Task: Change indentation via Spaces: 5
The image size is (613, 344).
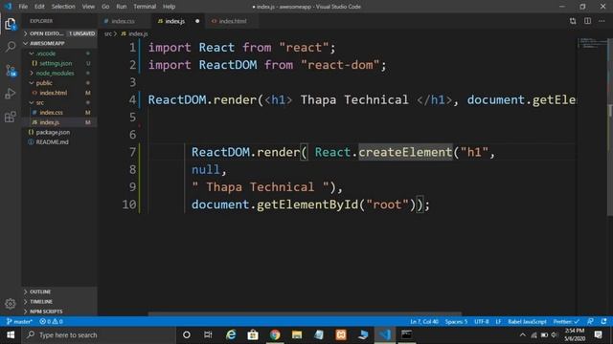Action: [456, 321]
